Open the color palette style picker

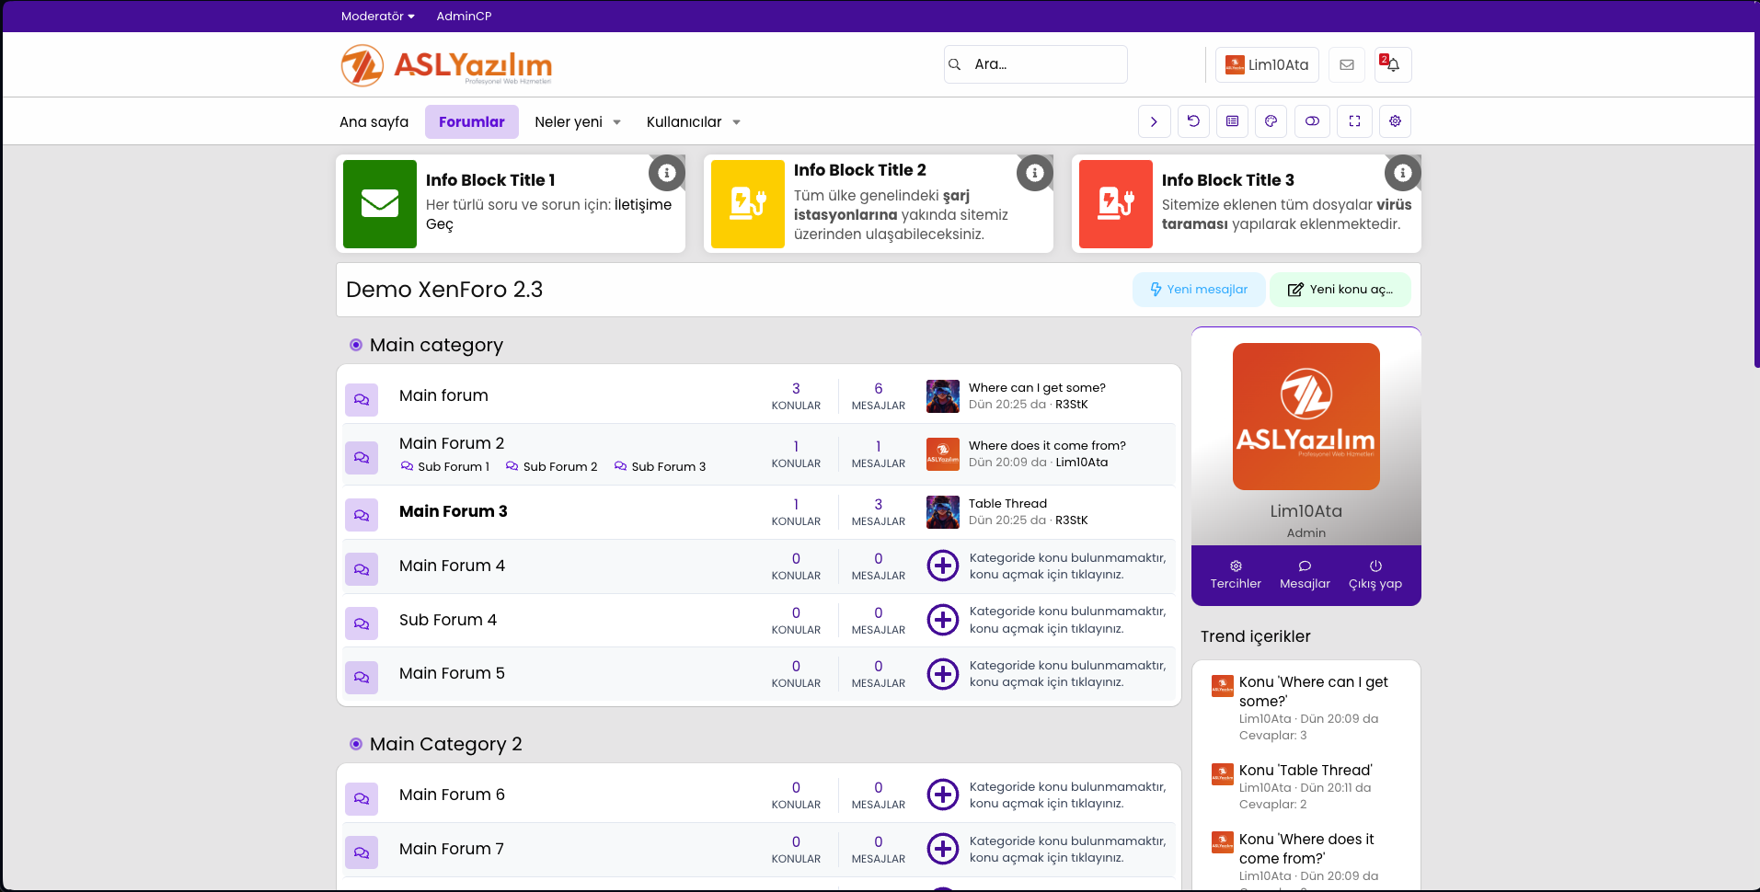(x=1271, y=121)
